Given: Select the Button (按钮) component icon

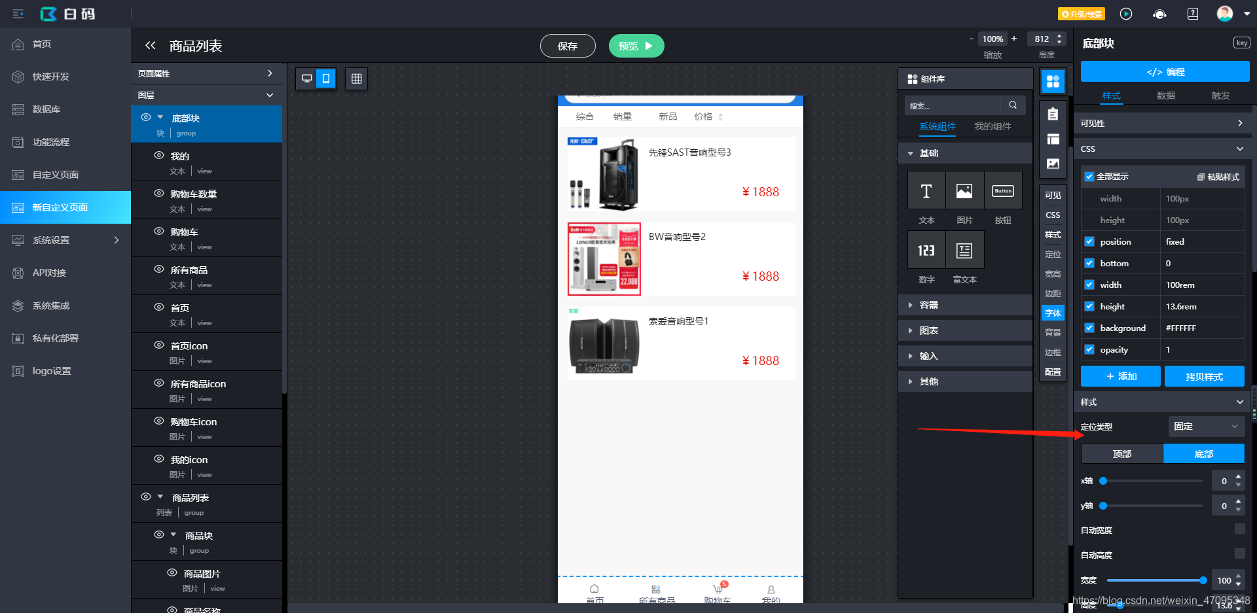Looking at the screenshot, I should point(1003,190).
